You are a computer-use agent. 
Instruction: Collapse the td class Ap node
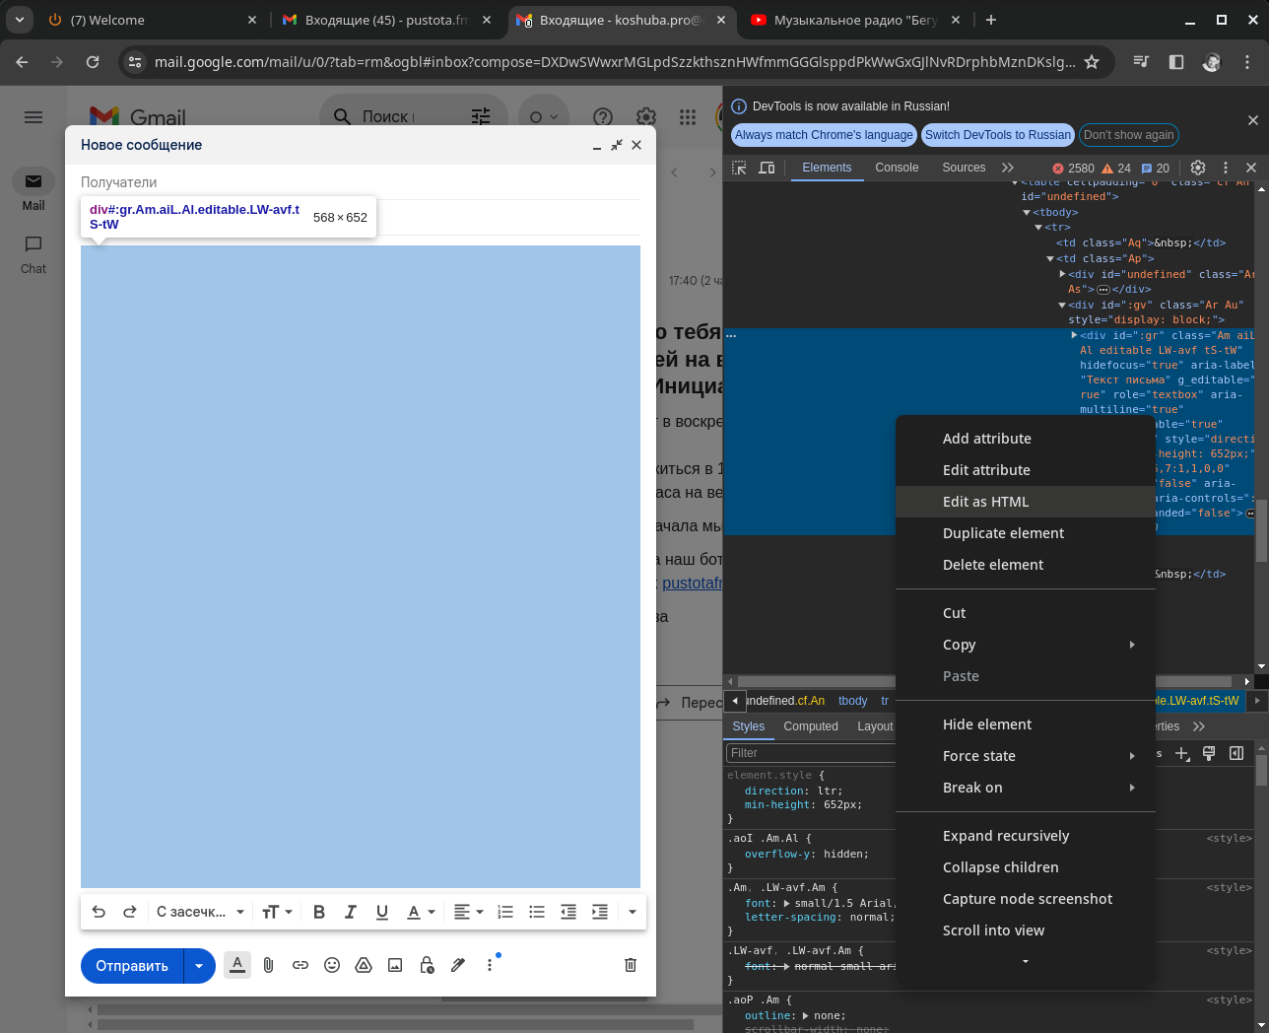pos(1050,258)
